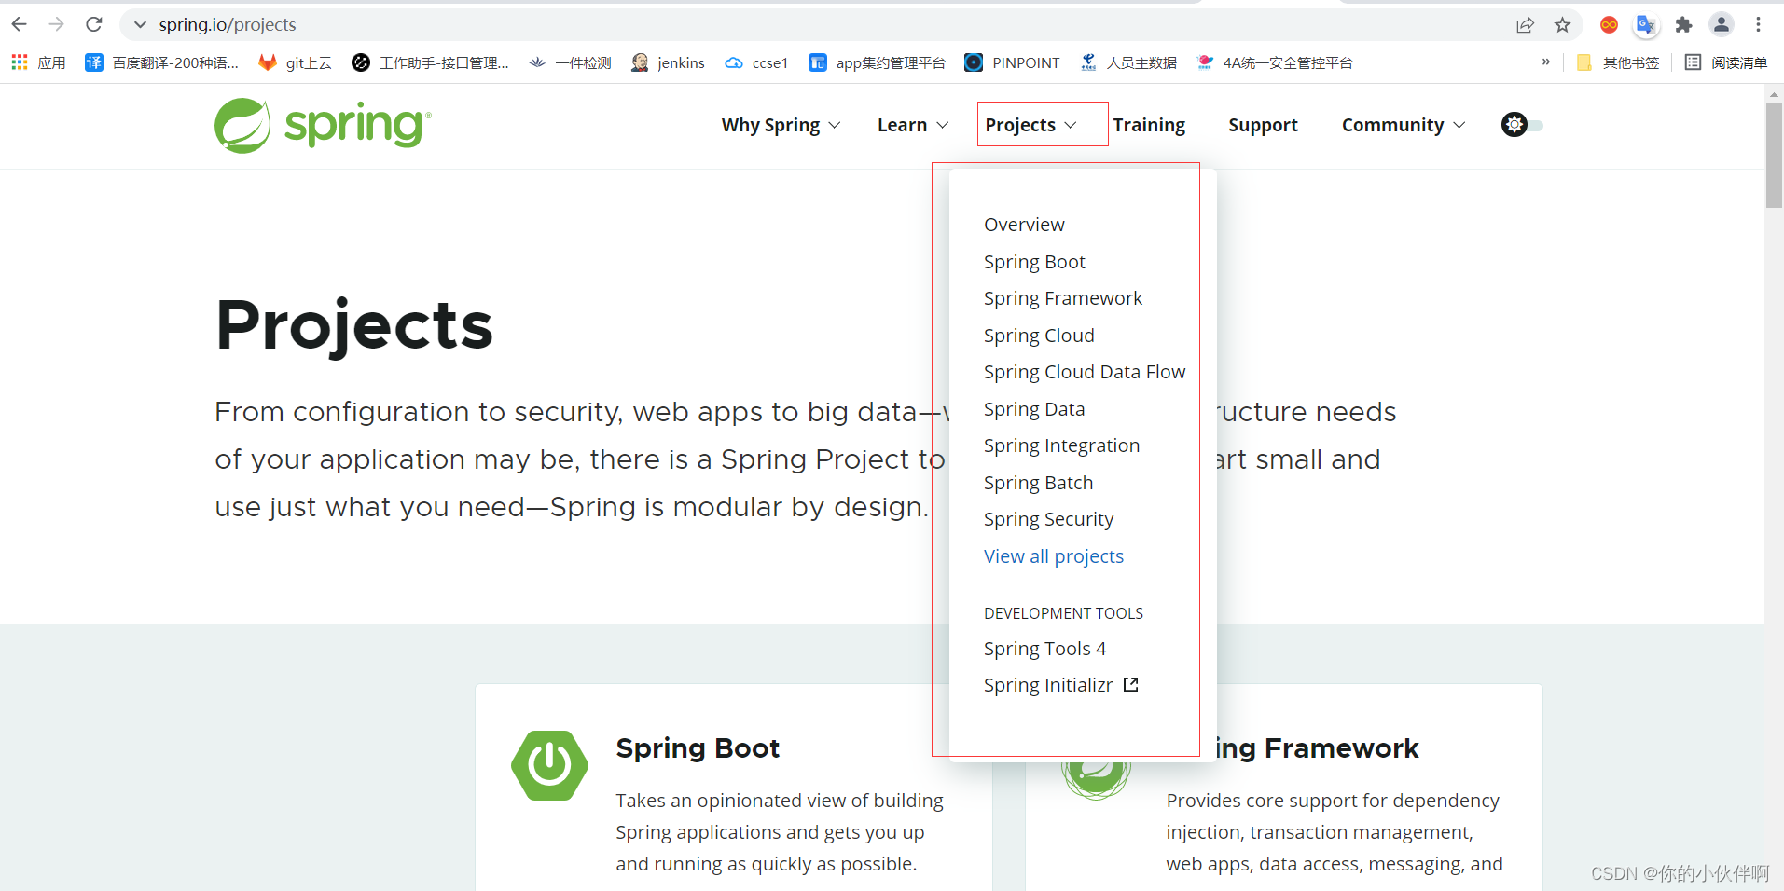
Task: Open Spring Initializr external link
Action: [1061, 685]
